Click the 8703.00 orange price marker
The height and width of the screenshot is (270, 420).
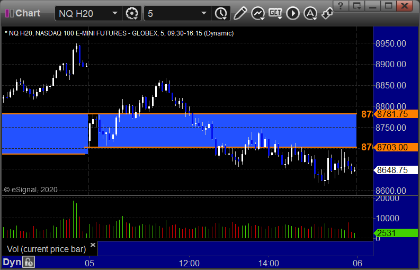point(396,147)
